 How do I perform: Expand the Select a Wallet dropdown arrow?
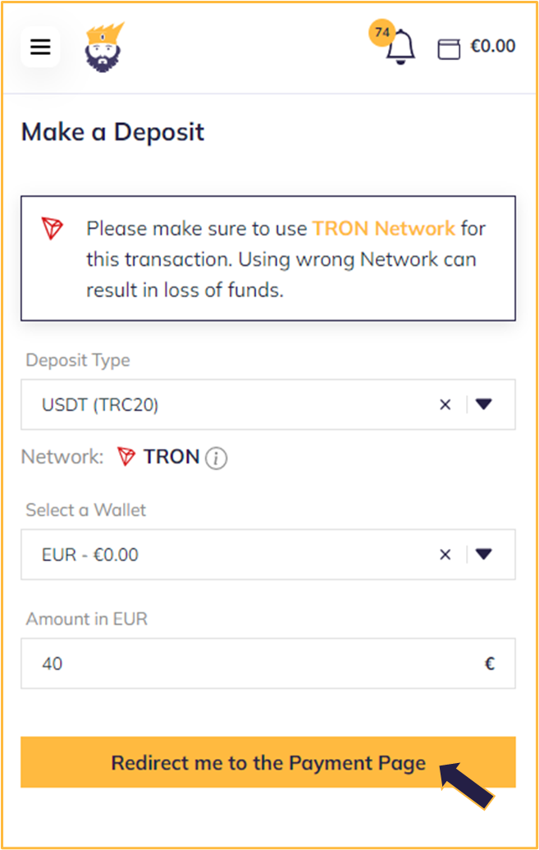click(484, 554)
